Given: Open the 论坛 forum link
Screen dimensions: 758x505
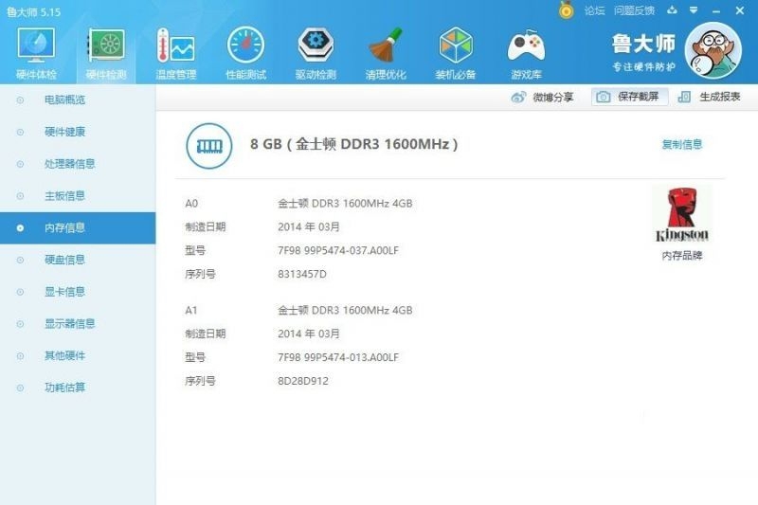Looking at the screenshot, I should pyautogui.click(x=594, y=10).
